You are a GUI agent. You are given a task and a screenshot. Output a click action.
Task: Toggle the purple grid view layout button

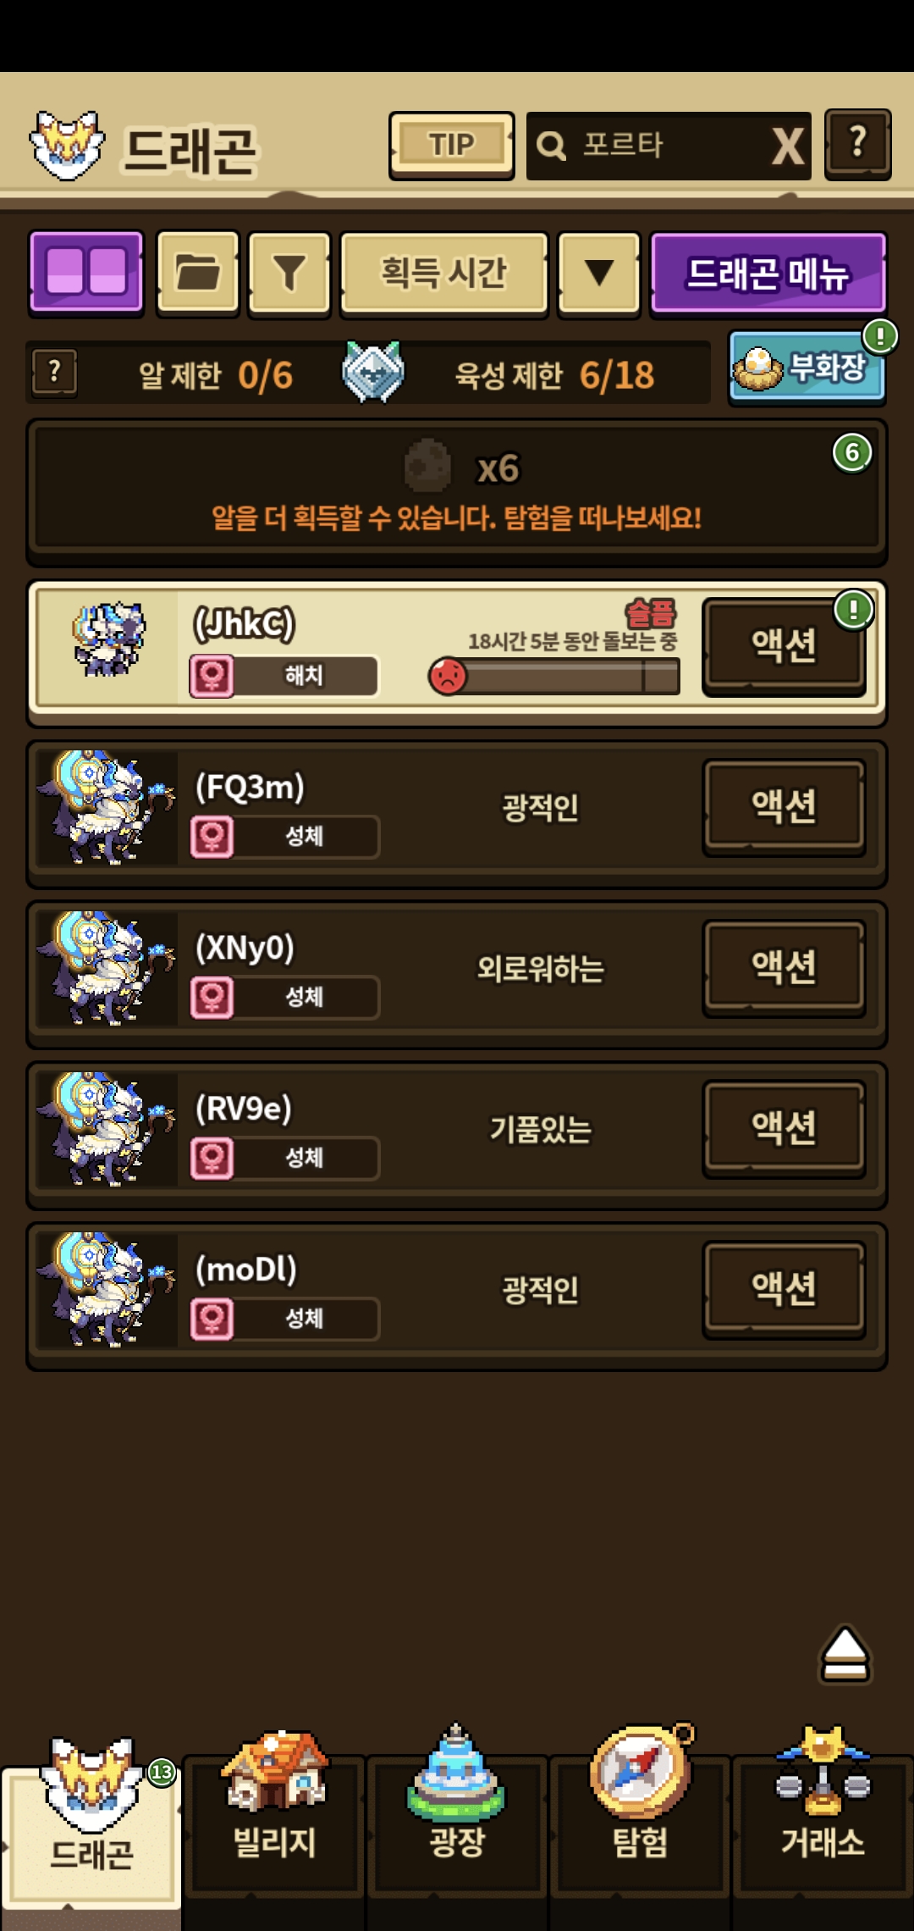point(86,273)
